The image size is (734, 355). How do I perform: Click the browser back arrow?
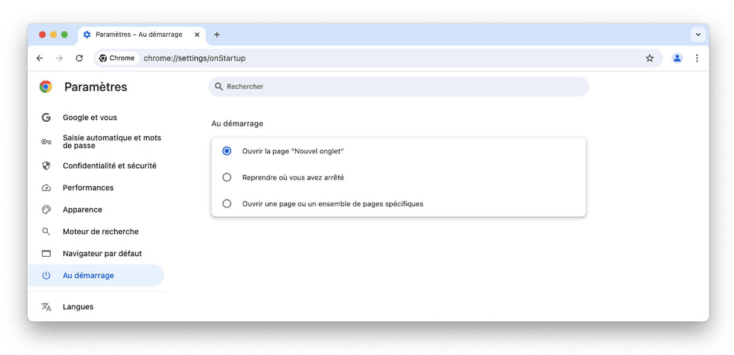pyautogui.click(x=40, y=58)
